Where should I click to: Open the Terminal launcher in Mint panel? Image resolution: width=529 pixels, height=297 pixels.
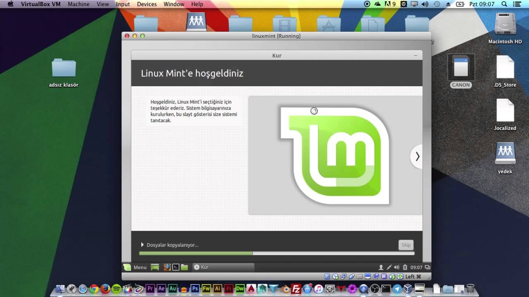[x=176, y=267]
